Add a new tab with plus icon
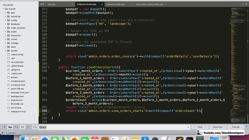The image size is (249, 140). (x=243, y=4)
